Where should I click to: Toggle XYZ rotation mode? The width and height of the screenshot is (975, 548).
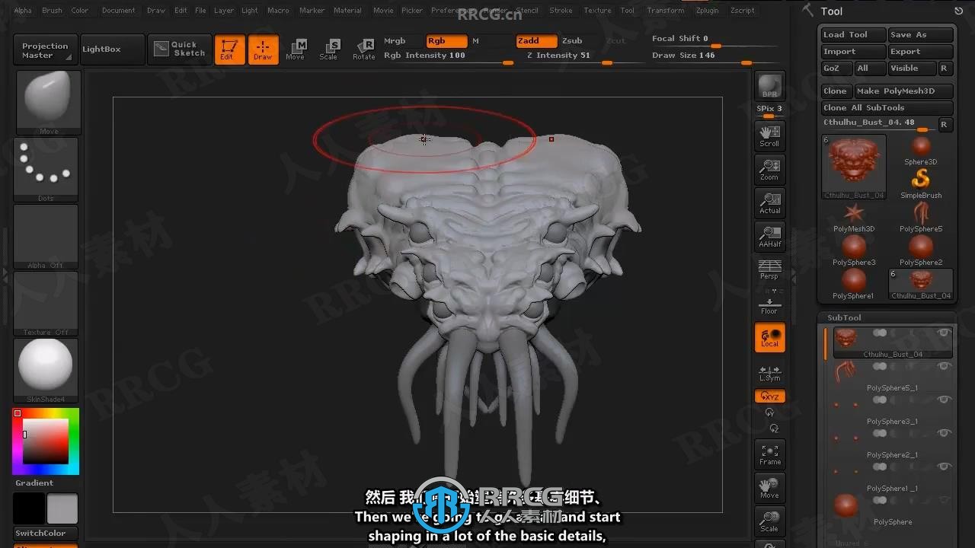coord(769,397)
